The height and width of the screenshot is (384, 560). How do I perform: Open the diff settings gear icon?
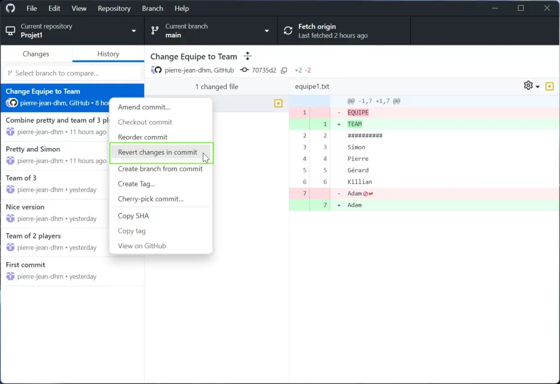pos(528,85)
